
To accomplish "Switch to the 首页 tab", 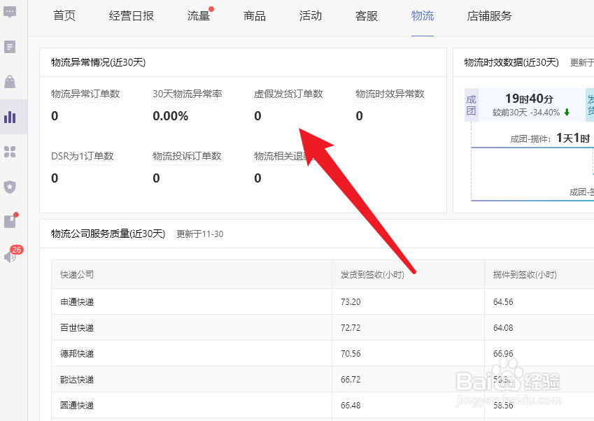I will (x=64, y=16).
